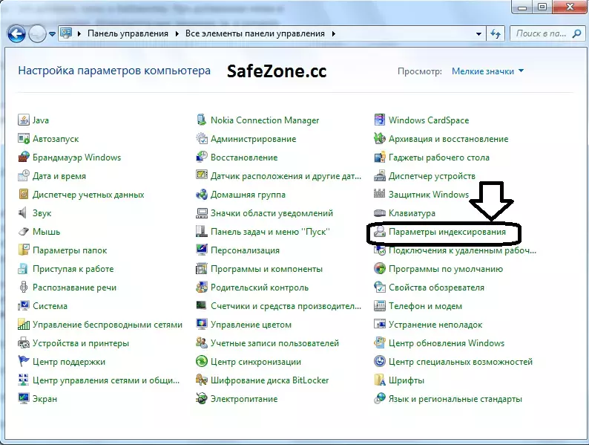589x445 pixels.
Task: Open the Звук speaker icon
Action: tap(24, 213)
